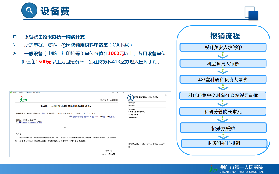Click the green hospital logo in notice
Viewport: 279px width, 174px height.
tap(23, 99)
